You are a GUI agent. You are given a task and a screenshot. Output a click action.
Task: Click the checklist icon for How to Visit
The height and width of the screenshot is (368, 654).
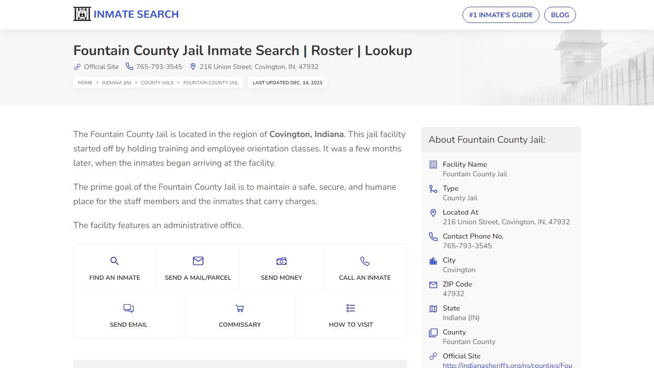coord(351,308)
